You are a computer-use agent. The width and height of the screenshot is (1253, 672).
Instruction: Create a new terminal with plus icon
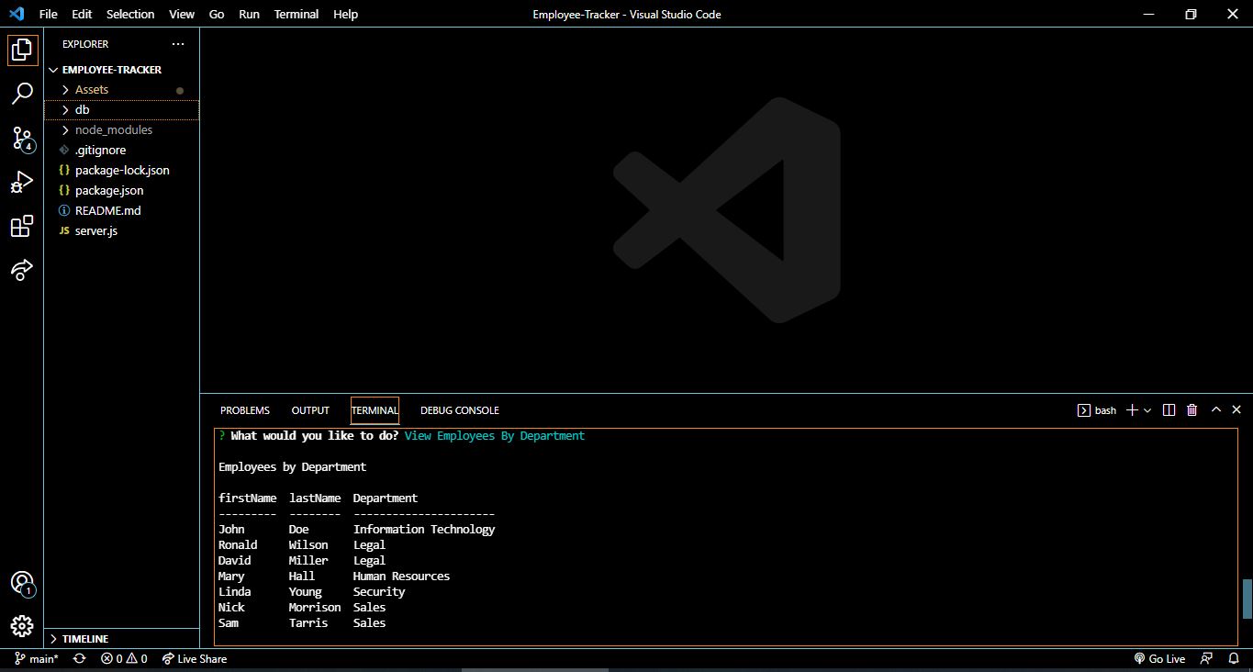(x=1132, y=410)
